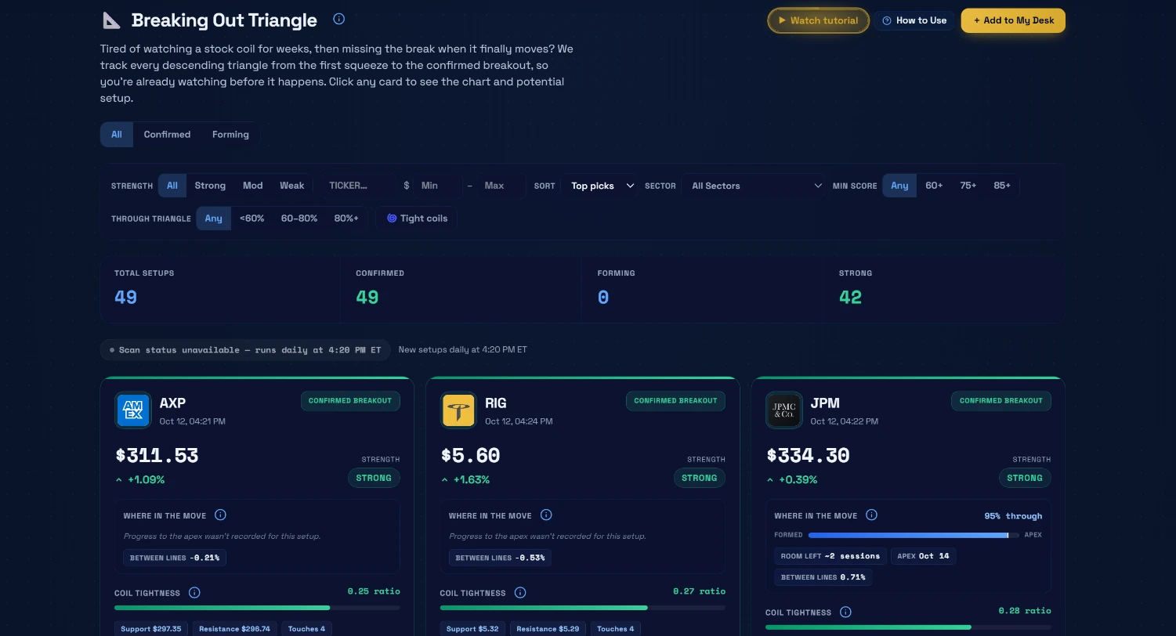Show JPM Coil Tightness info tooltip

[x=845, y=613]
